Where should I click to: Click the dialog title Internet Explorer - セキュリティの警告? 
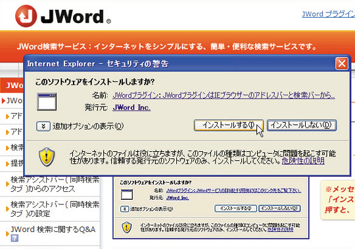click(x=98, y=64)
